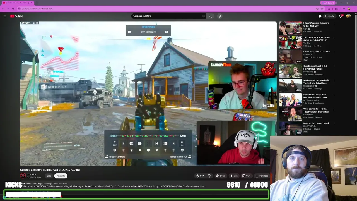Click the main video player area
The height and width of the screenshot is (201, 357).
[148, 94]
